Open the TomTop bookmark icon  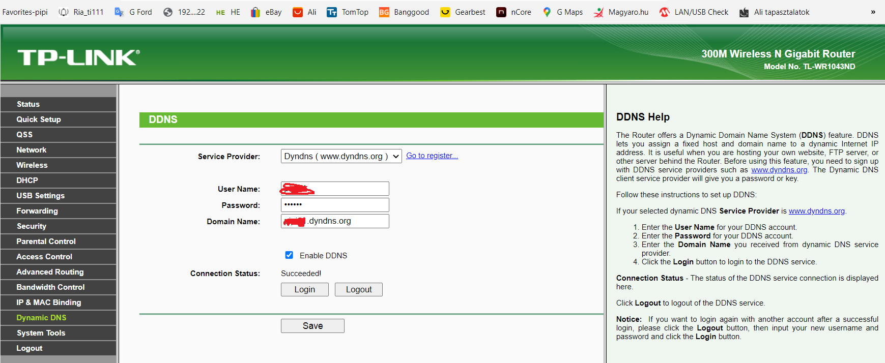coord(332,12)
